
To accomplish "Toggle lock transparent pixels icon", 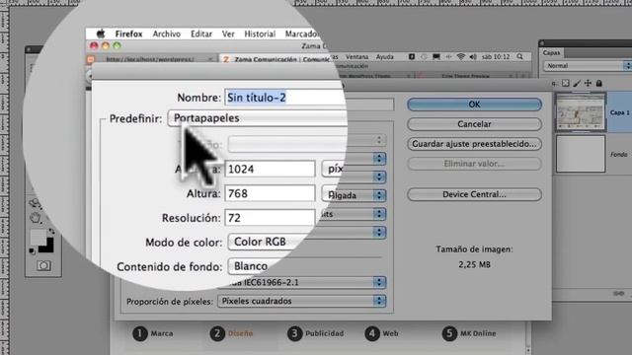I will [566, 83].
